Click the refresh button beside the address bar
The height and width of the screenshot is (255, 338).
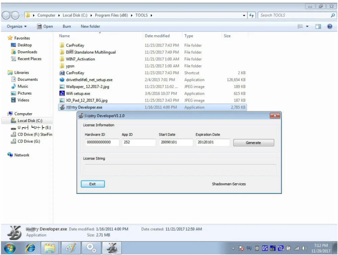click(x=251, y=15)
